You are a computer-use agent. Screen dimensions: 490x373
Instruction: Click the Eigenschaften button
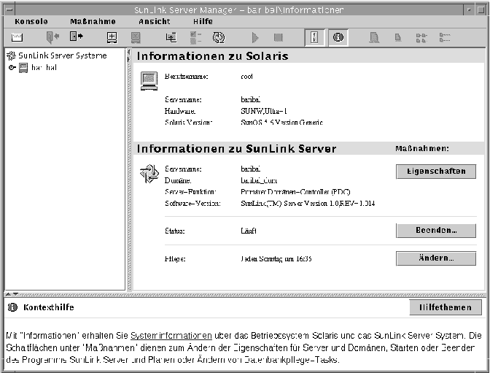436,171
